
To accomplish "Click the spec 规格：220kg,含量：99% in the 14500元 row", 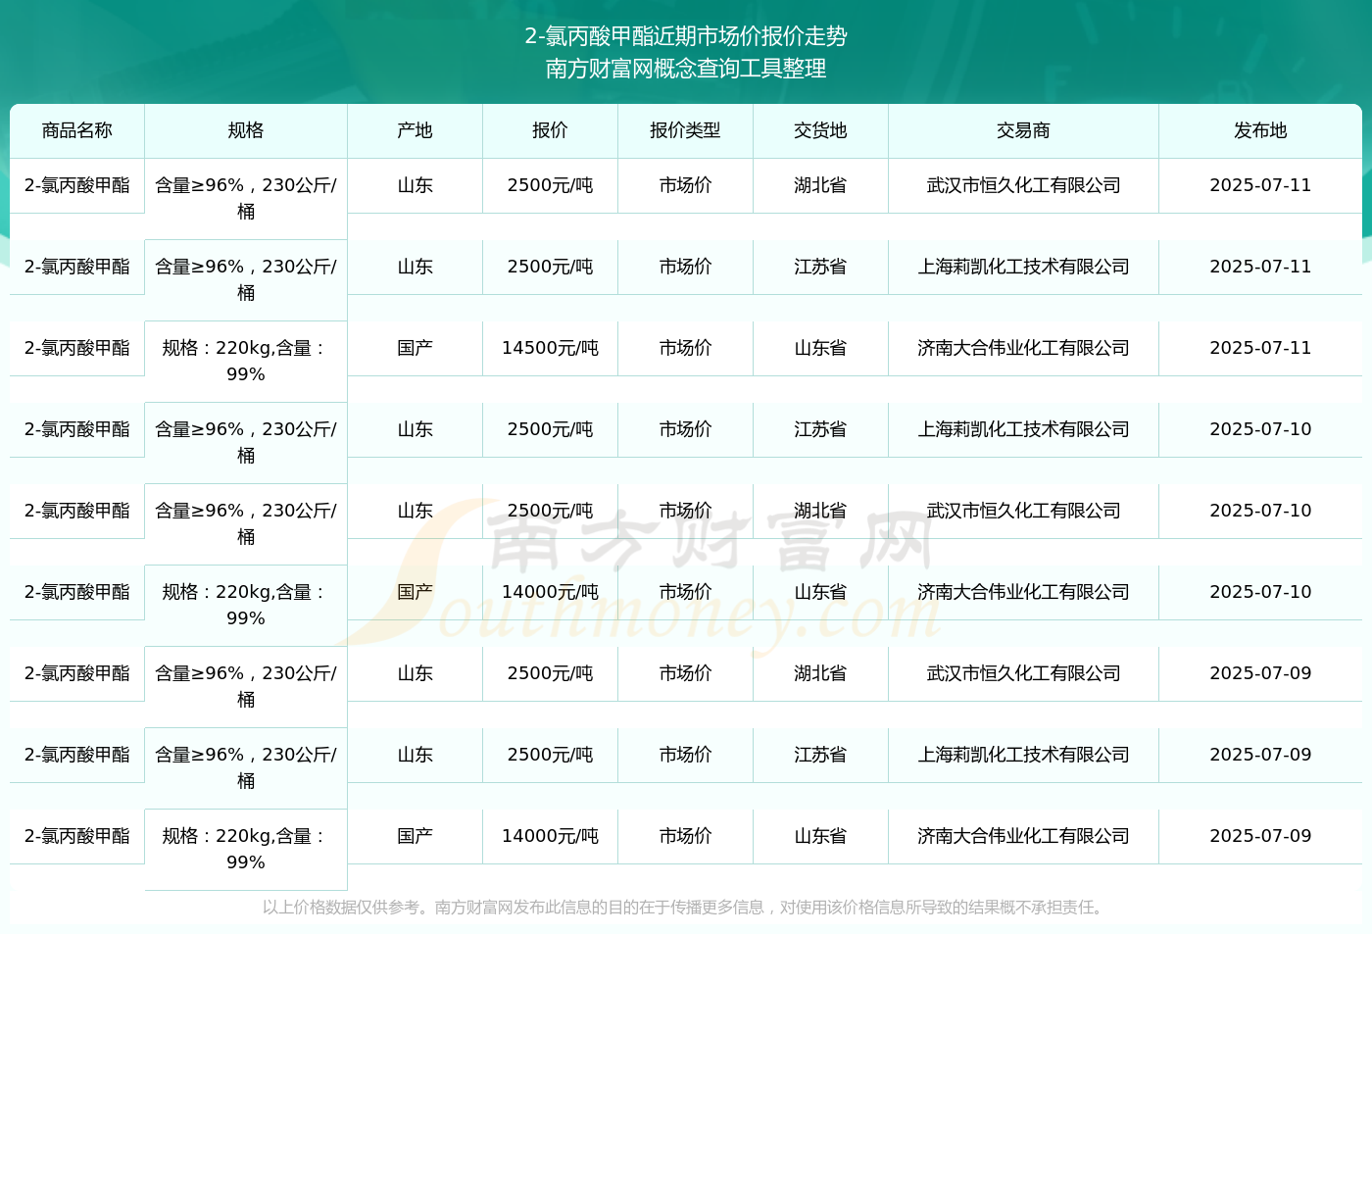I will click(x=246, y=361).
